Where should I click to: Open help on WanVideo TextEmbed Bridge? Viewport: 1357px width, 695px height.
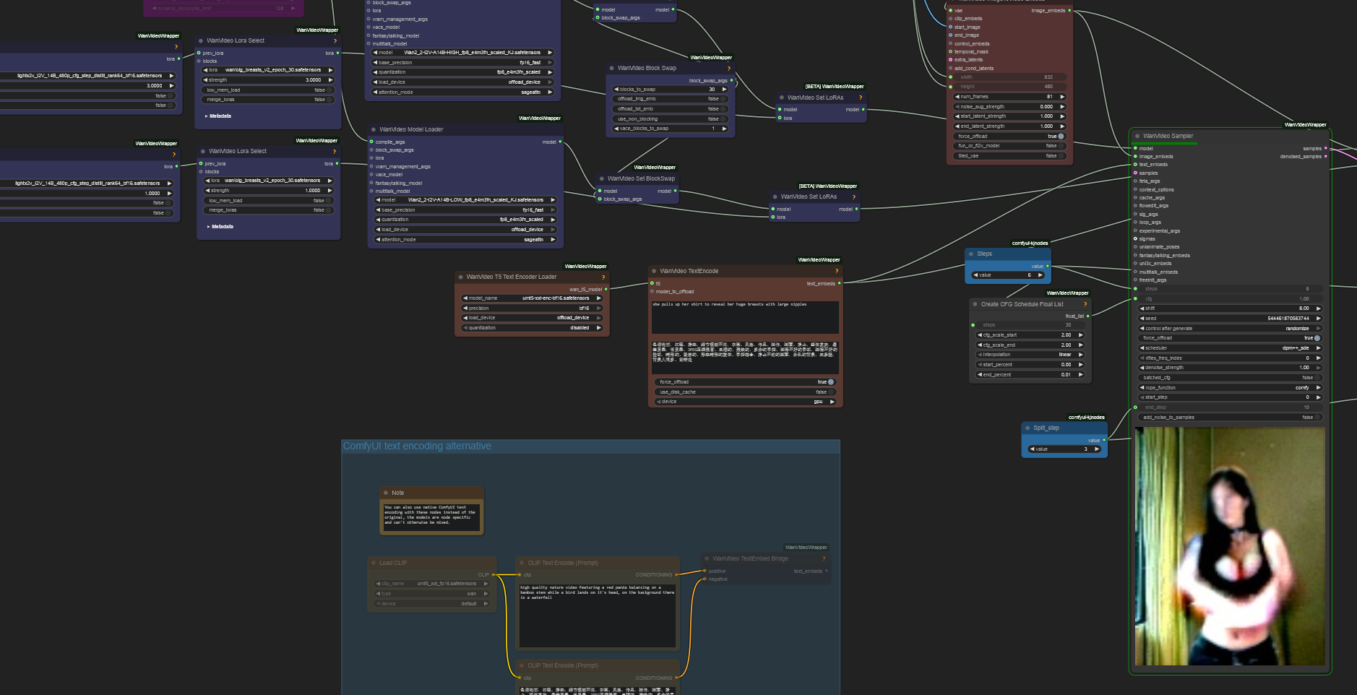pos(824,558)
